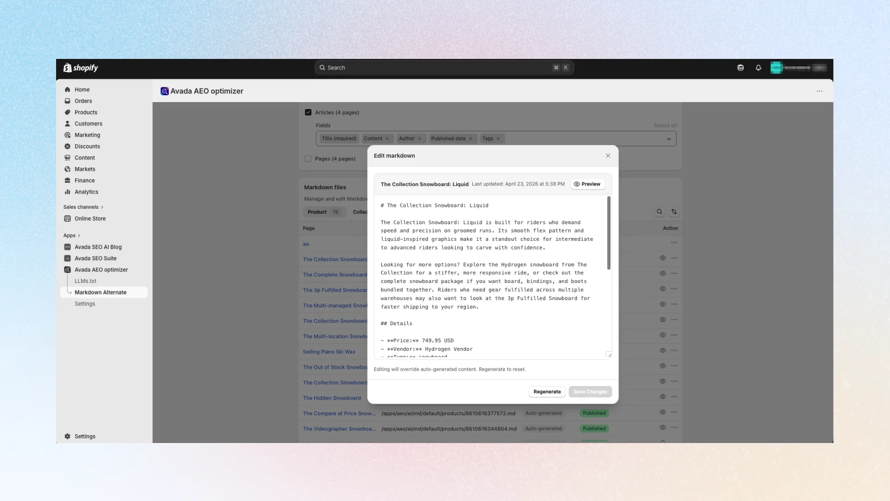Click the Preview button in dialog
The image size is (890, 501).
tap(587, 184)
